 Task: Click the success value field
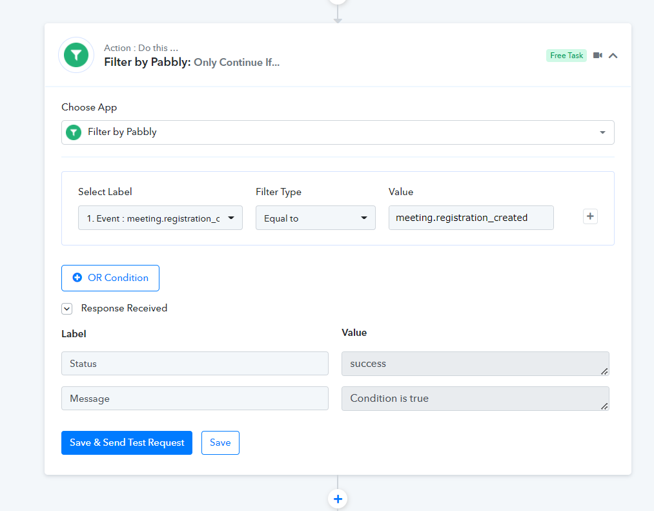[x=475, y=364]
